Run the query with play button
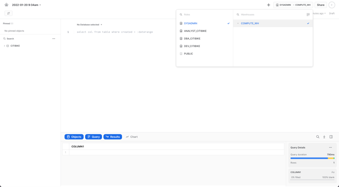Image resolution: width=339 pixels, height=187 pixels. click(332, 5)
